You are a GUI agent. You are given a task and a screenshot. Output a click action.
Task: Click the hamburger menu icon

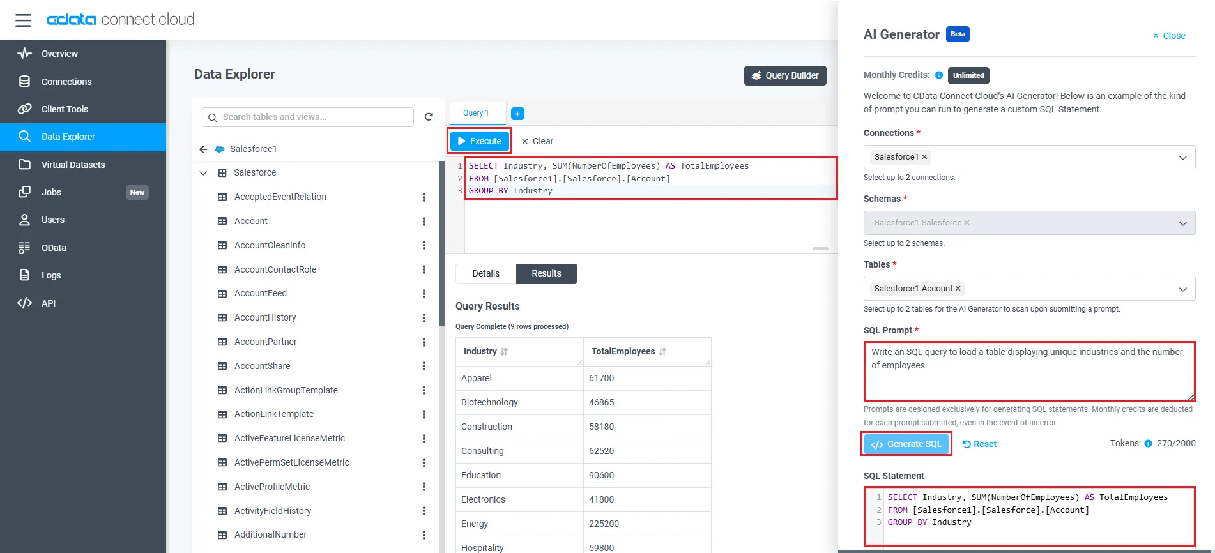23,20
